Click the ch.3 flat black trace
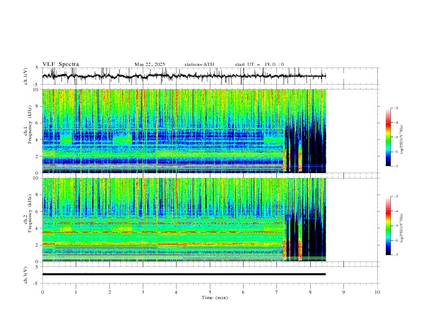The height and width of the screenshot is (328, 425). (x=184, y=274)
